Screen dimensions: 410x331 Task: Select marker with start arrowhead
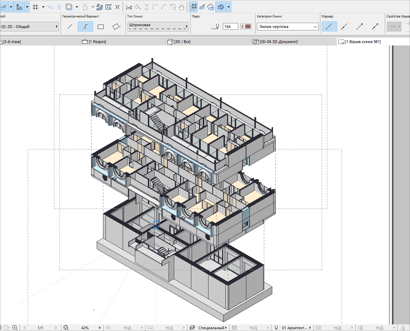pyautogui.click(x=344, y=26)
